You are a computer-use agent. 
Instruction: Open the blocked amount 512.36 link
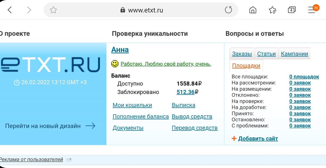186,92
